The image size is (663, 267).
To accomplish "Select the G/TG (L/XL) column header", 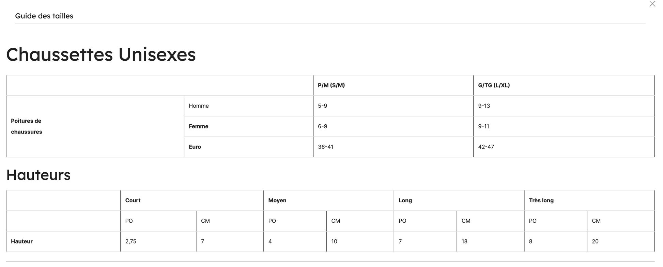I will point(494,85).
